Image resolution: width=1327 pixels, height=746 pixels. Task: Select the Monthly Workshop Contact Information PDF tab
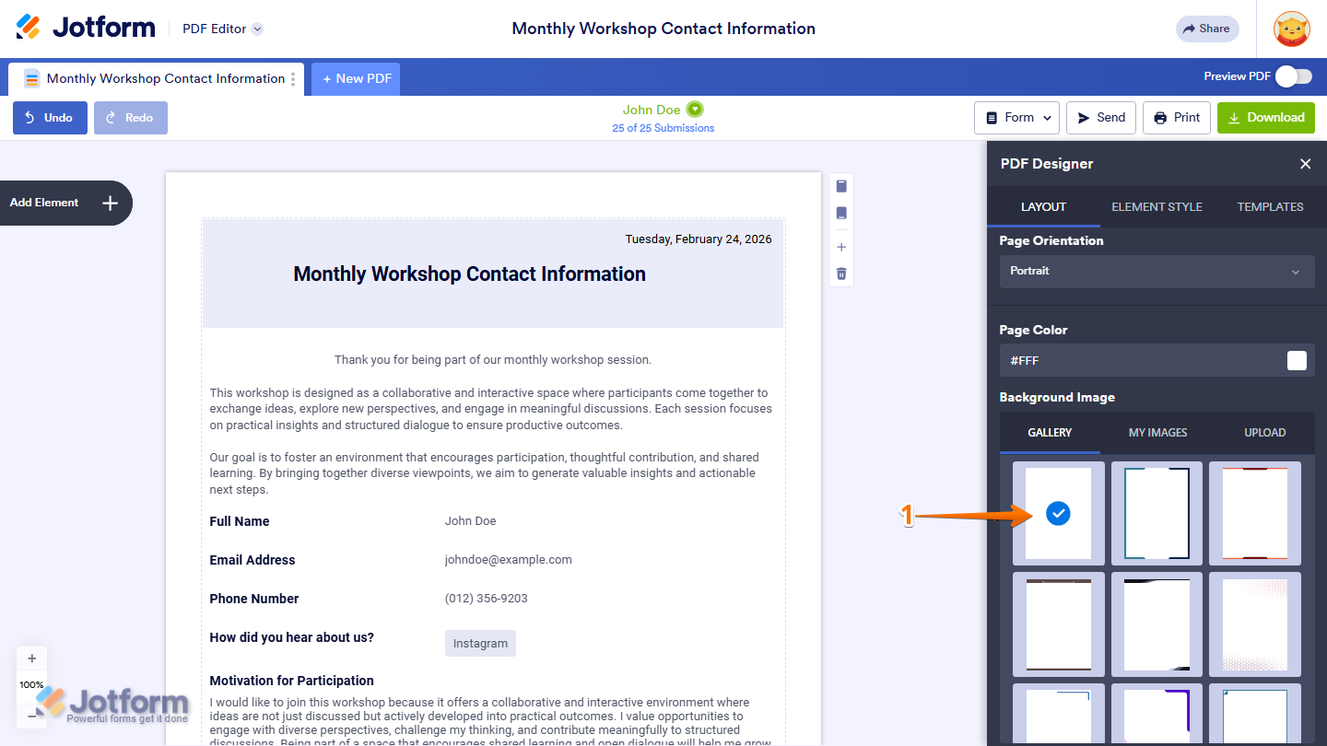155,79
